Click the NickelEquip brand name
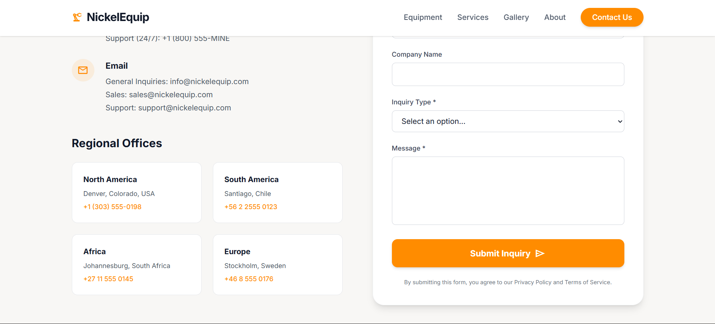Screen dimensions: 715x324 point(118,17)
